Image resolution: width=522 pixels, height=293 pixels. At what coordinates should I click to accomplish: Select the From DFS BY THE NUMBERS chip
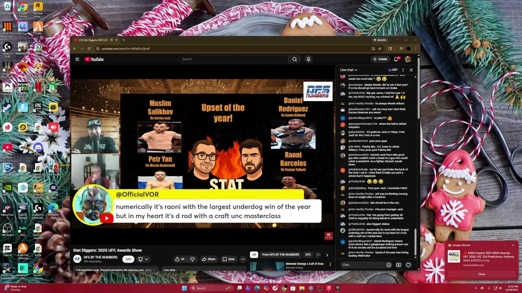281,255
